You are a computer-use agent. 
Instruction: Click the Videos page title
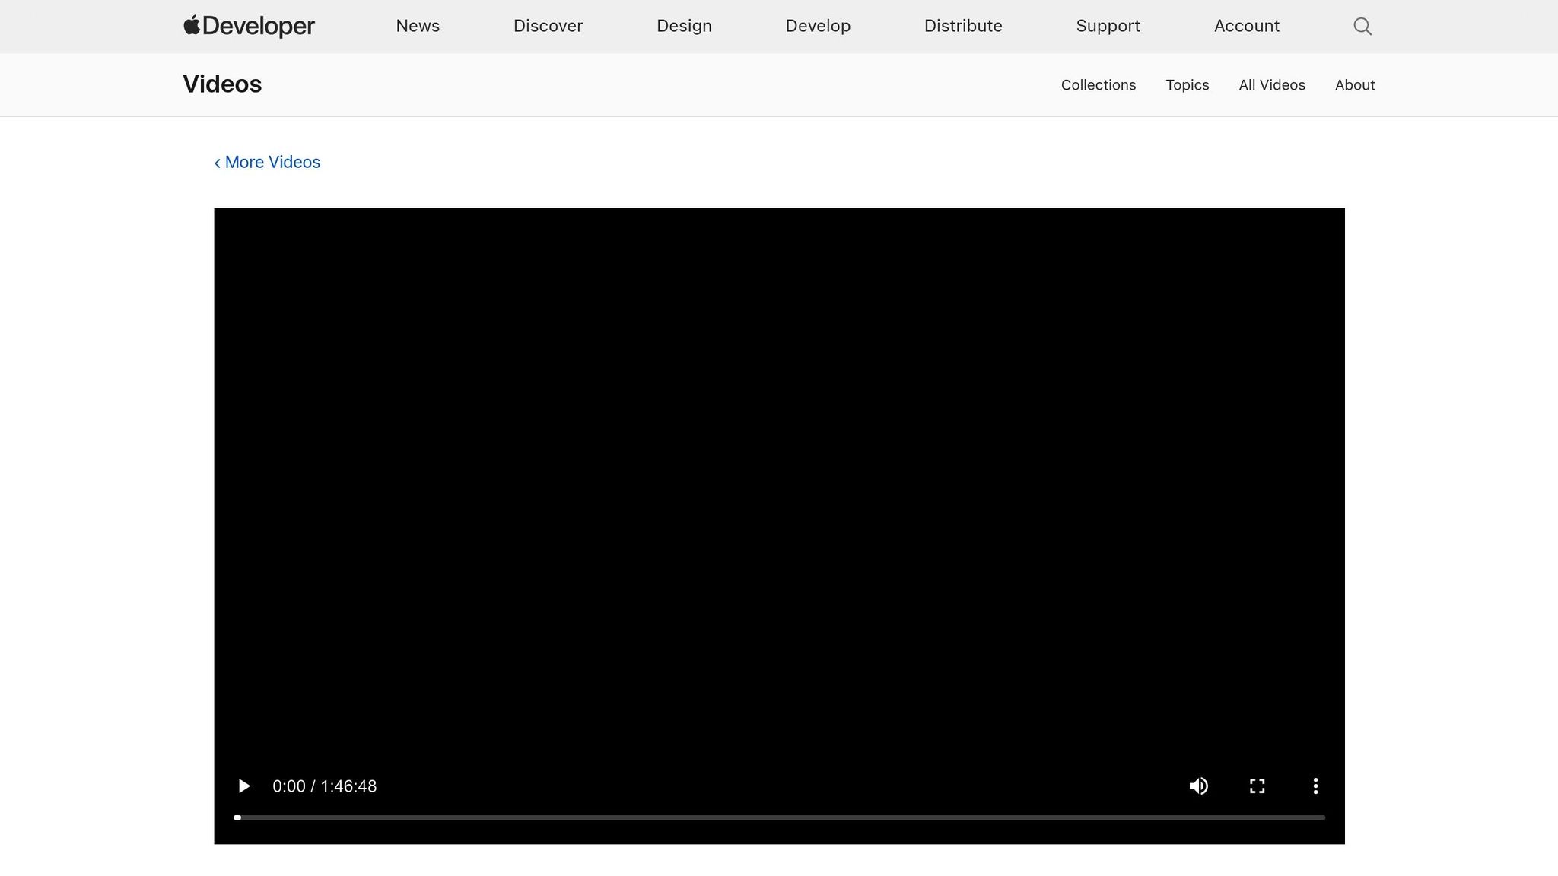[x=222, y=84]
